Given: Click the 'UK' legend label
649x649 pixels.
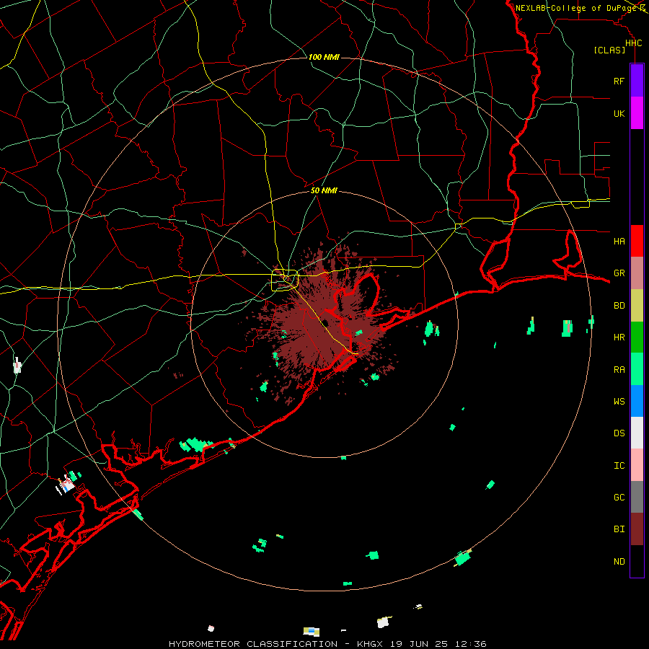Looking at the screenshot, I should click(619, 113).
